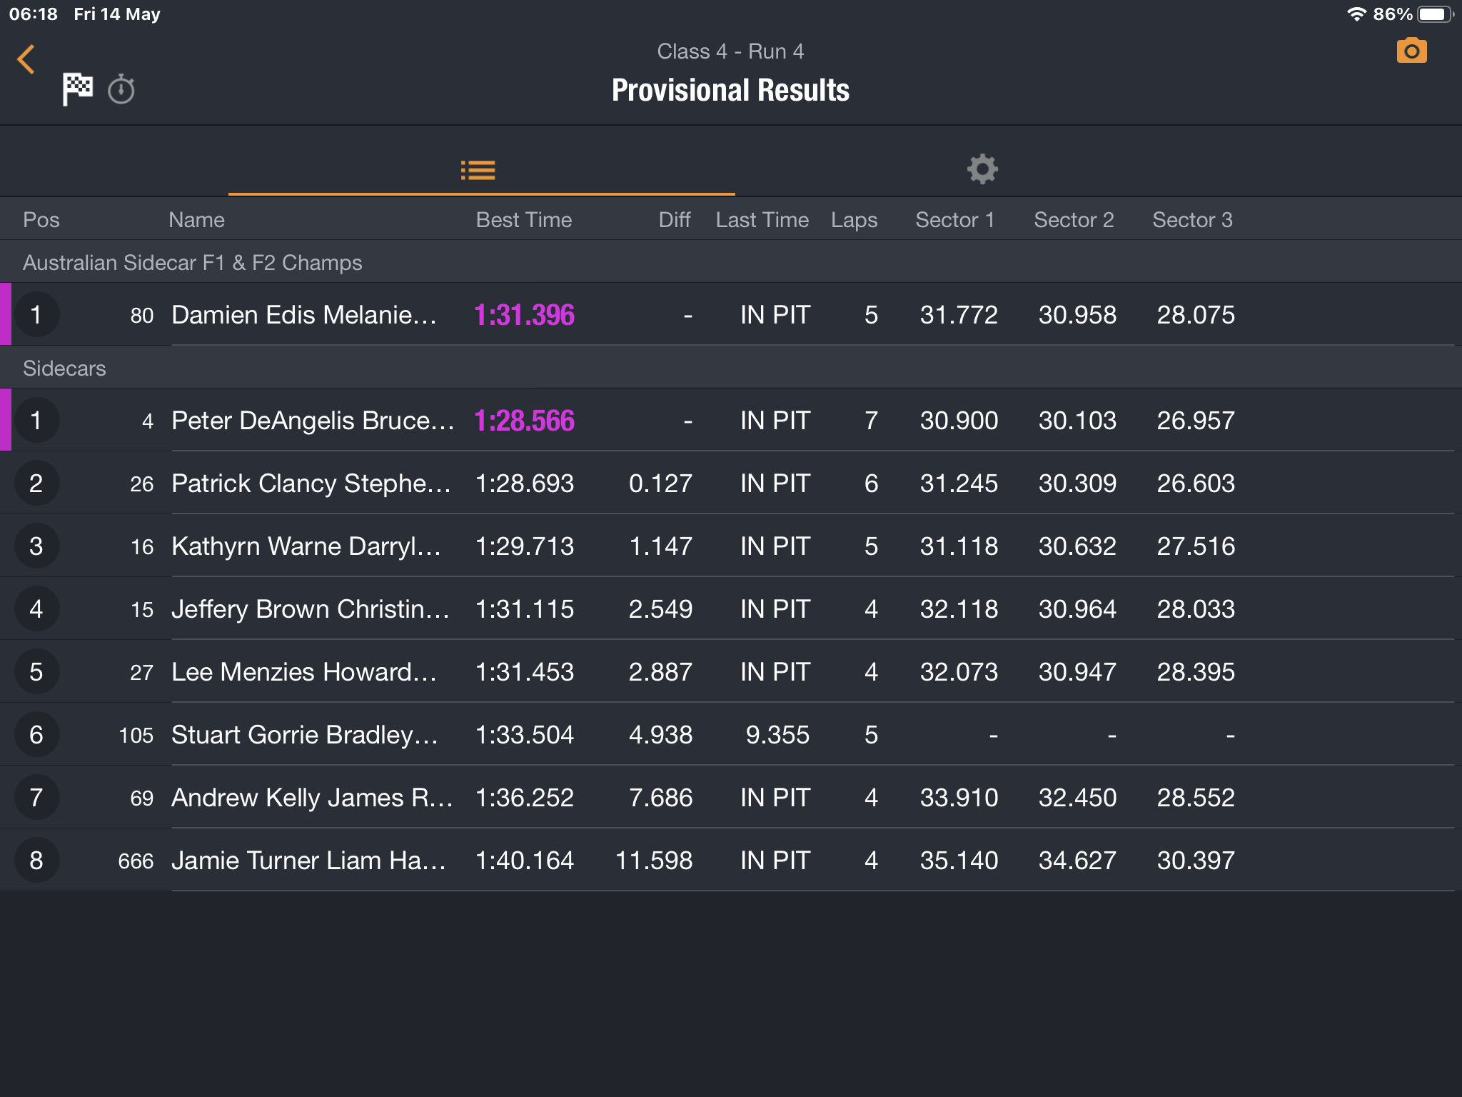The width and height of the screenshot is (1462, 1097).
Task: Tap the Australian Sidecar F1 & F2 Champs heading
Action: (x=193, y=263)
